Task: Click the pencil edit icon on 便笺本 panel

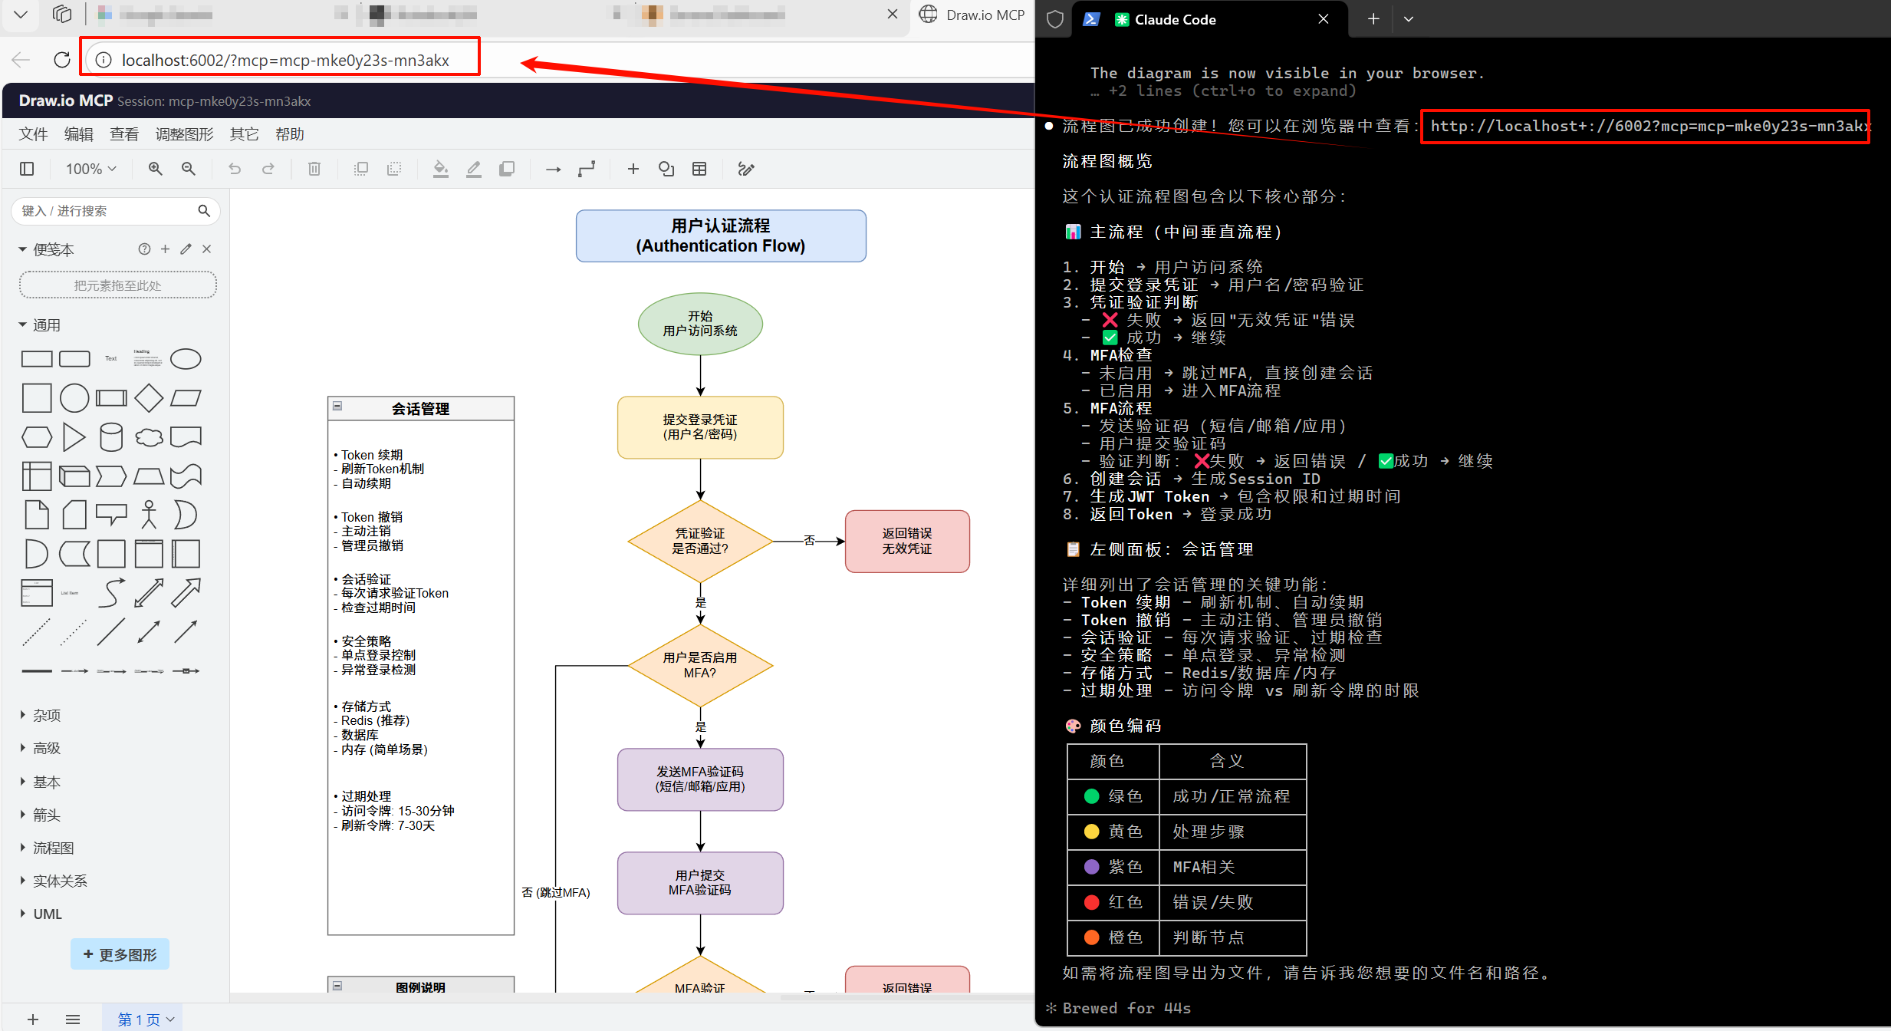Action: [185, 249]
